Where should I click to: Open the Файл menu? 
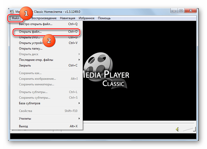[x=15, y=18]
